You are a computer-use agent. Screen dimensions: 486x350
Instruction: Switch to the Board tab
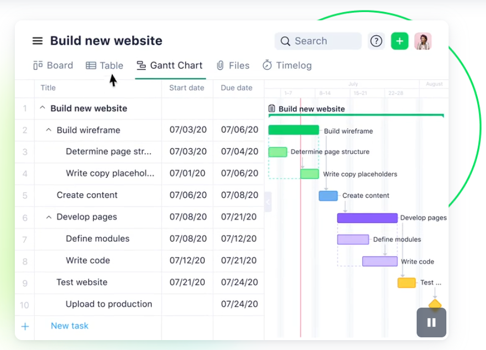[x=53, y=65]
